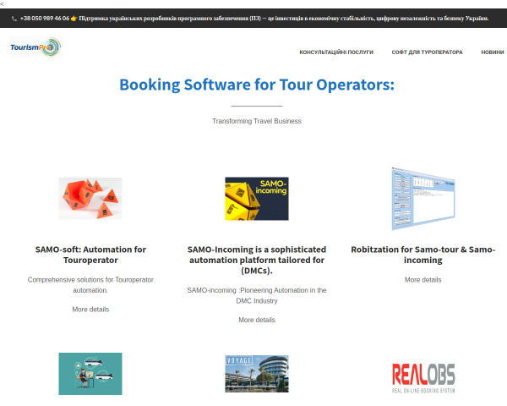This screenshot has width=507, height=406.
Task: Click More details under SAMO-Incoming
Action: click(257, 320)
